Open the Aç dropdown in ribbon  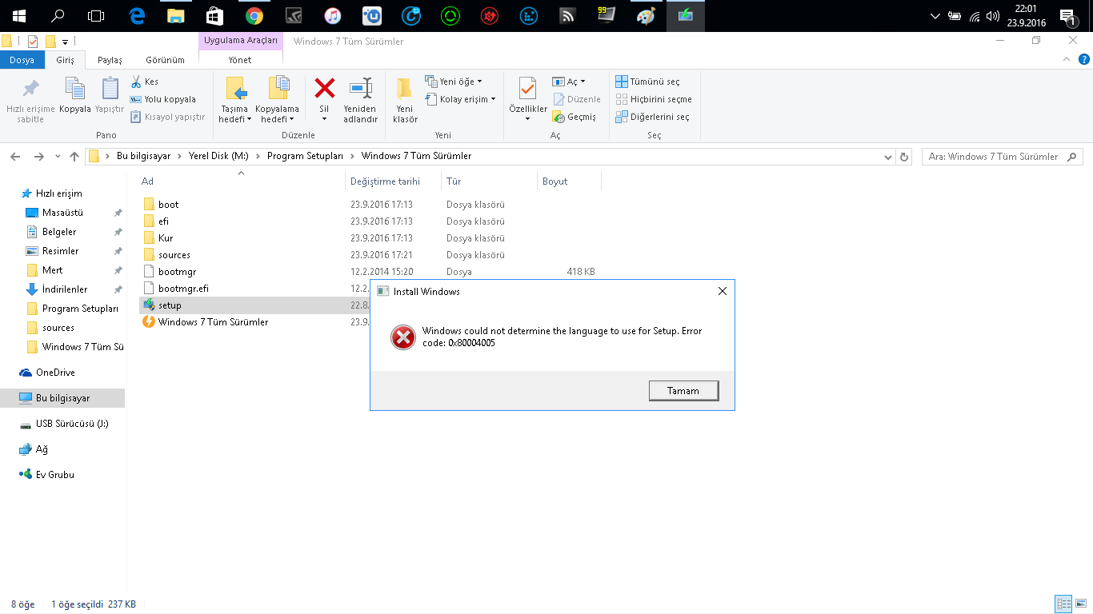(569, 82)
